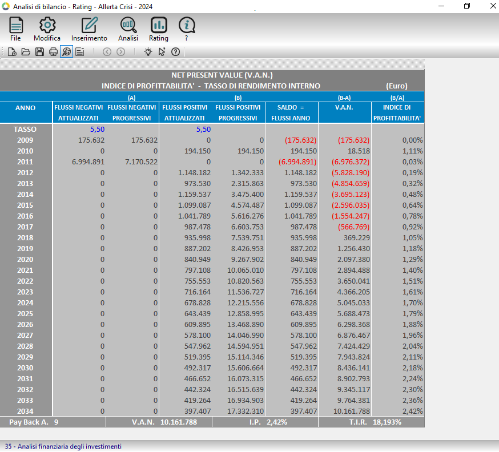Click the NET PRESENT VALUE (V.A.N.) title
The width and height of the screenshot is (499, 452).
[x=222, y=75]
